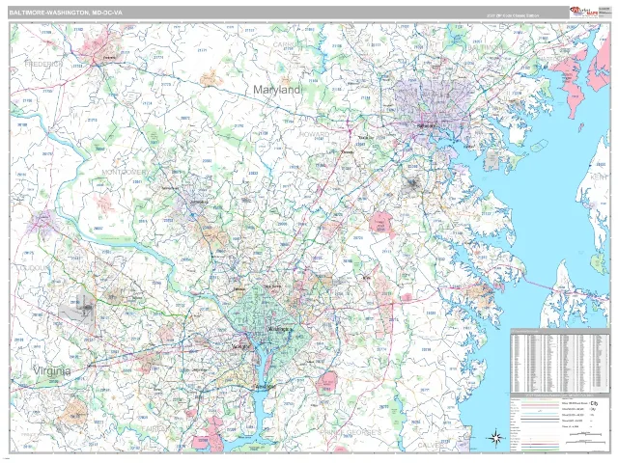Click the BALTIMORE-WASHINGTON, MD-DC-VA title
Viewport: 618px width, 463px height.
tap(66, 13)
